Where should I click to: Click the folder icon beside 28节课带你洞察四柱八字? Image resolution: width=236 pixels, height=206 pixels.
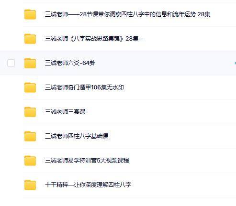(30, 14)
